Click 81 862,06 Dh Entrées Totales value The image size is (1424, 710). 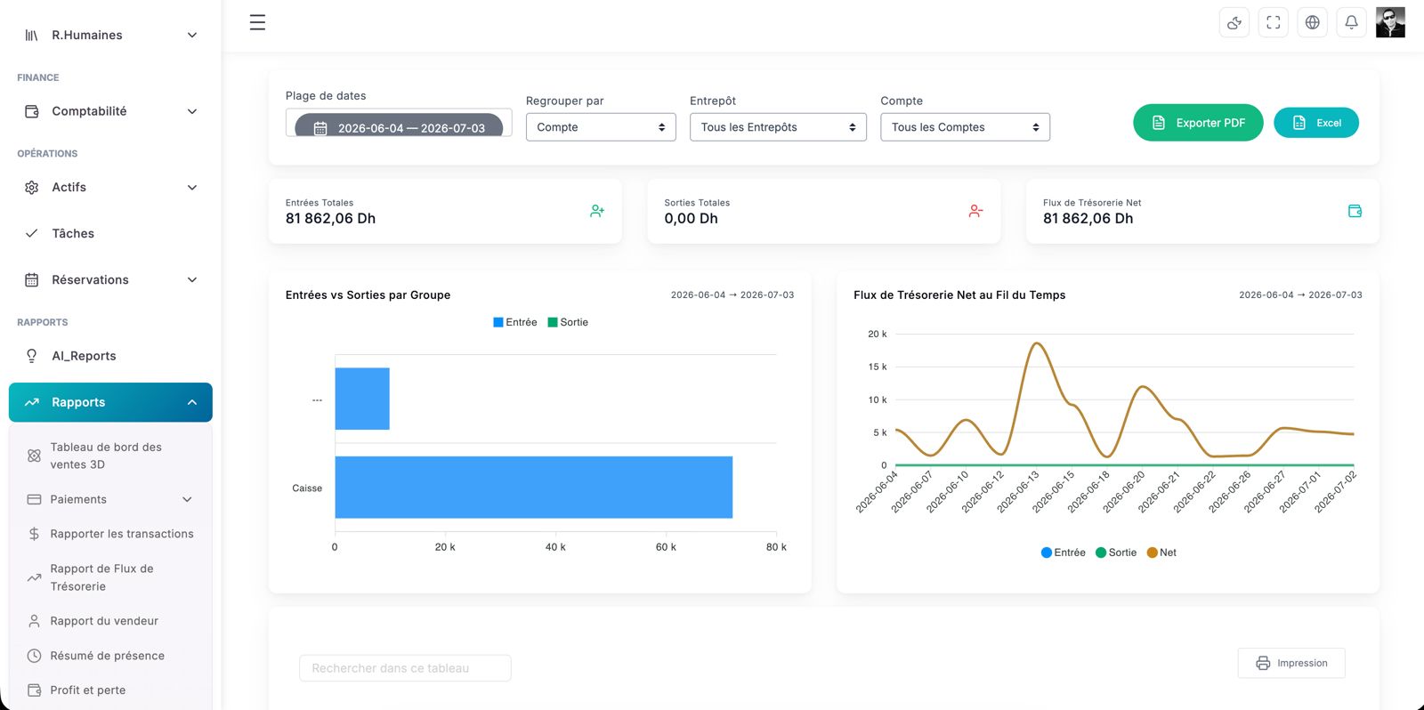[x=330, y=219]
